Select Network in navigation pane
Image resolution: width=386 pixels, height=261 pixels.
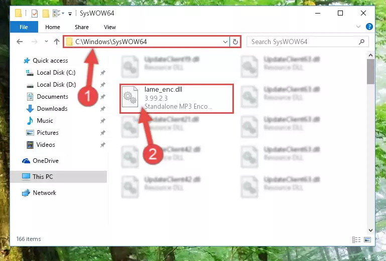click(44, 193)
